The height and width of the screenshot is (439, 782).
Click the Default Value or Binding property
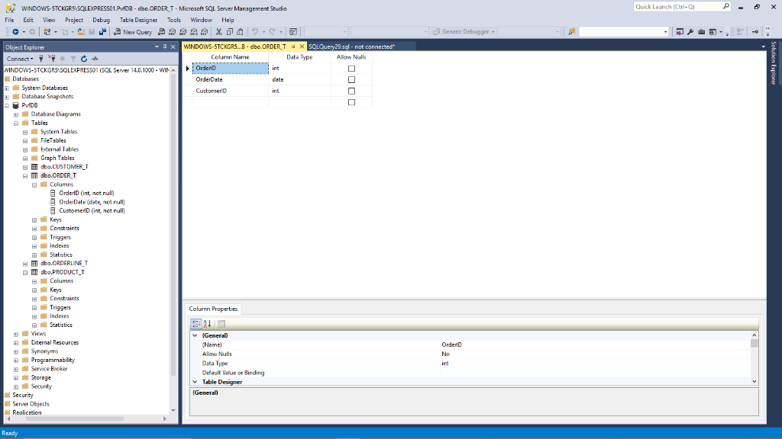(233, 373)
